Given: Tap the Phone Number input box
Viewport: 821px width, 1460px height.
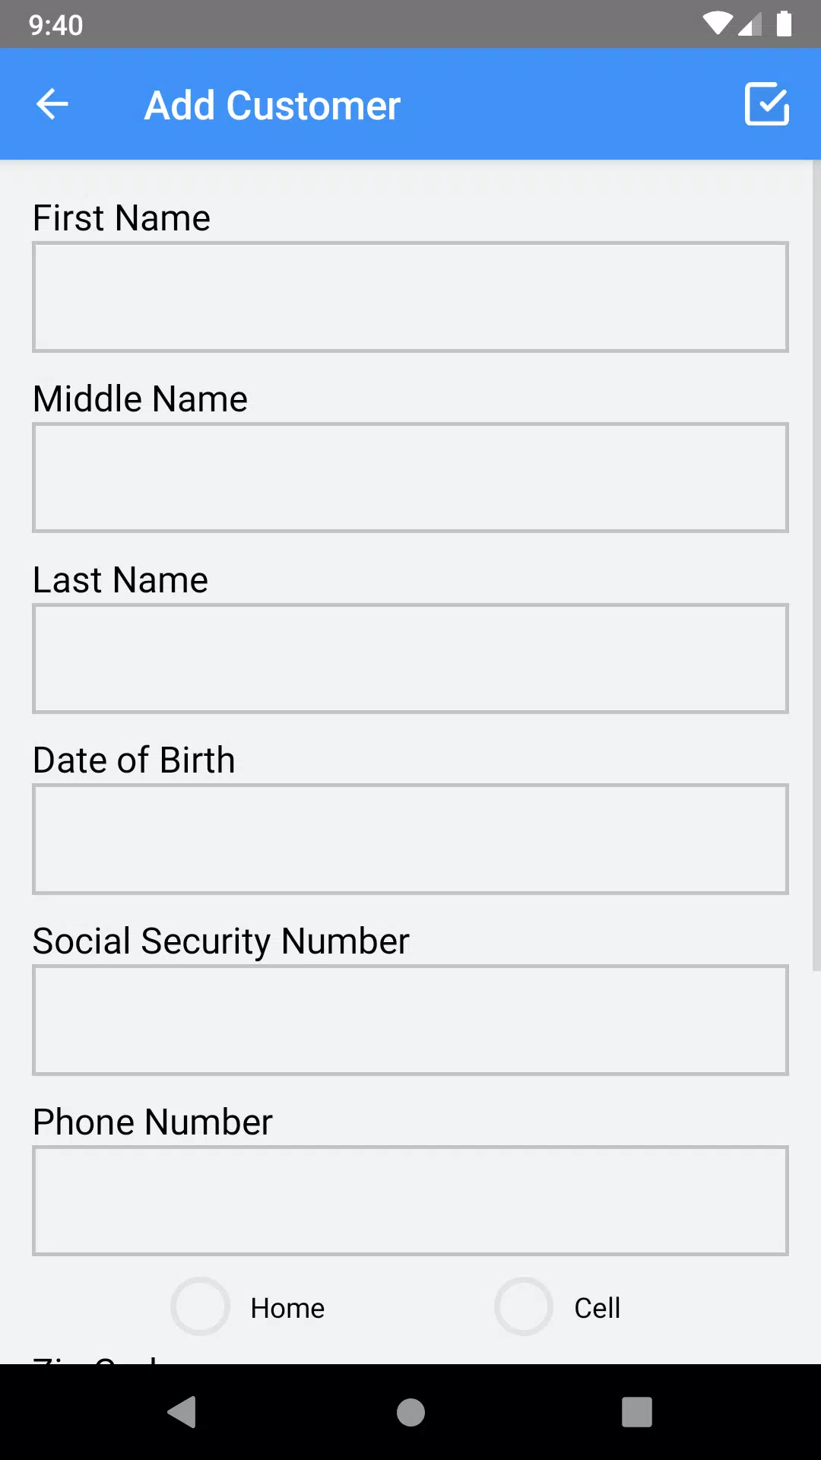Looking at the screenshot, I should [x=410, y=1201].
